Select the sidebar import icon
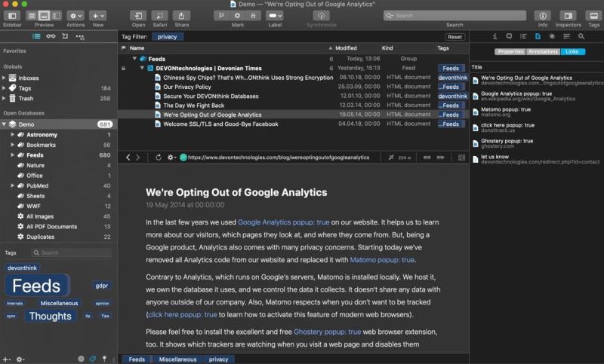This screenshot has height=364, width=604. click(65, 36)
